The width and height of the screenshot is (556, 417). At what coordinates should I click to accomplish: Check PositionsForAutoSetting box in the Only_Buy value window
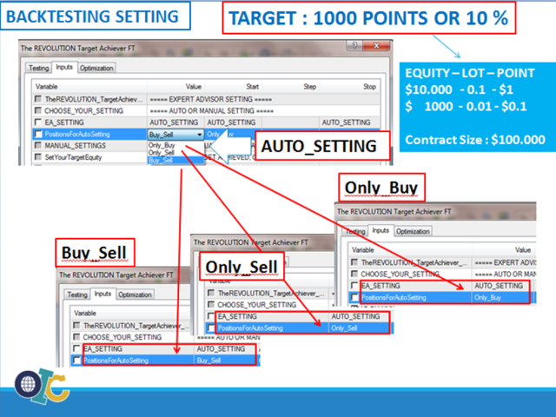tap(354, 297)
